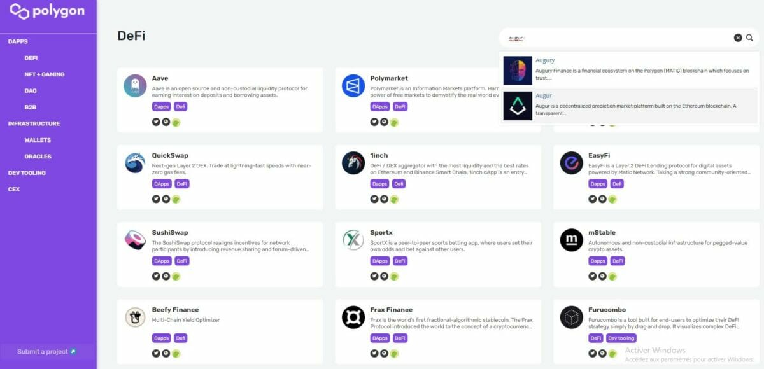The height and width of the screenshot is (369, 764).
Task: Click the Submit a project button
Action: (x=46, y=351)
